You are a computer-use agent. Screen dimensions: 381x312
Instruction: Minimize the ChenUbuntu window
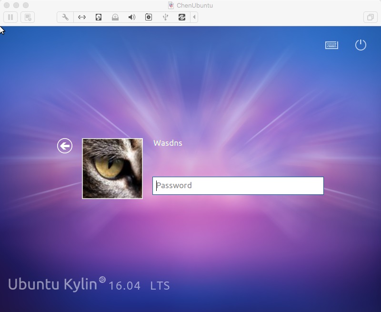[x=16, y=5]
